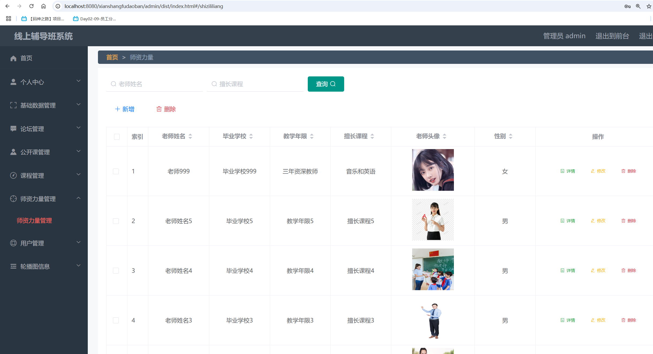Viewport: 653px width, 354px height.
Task: Check the checkbox for row 老师999
Action: [116, 171]
